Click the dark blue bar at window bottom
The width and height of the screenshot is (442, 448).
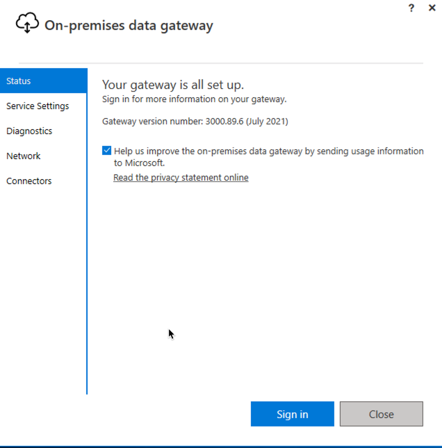point(221,447)
